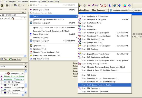Click Tasks panel vertical scrollbar down arrow

25,92
